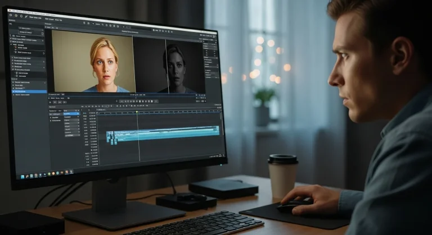Click the yellow playhead marker on the timeline ruler

[137, 112]
